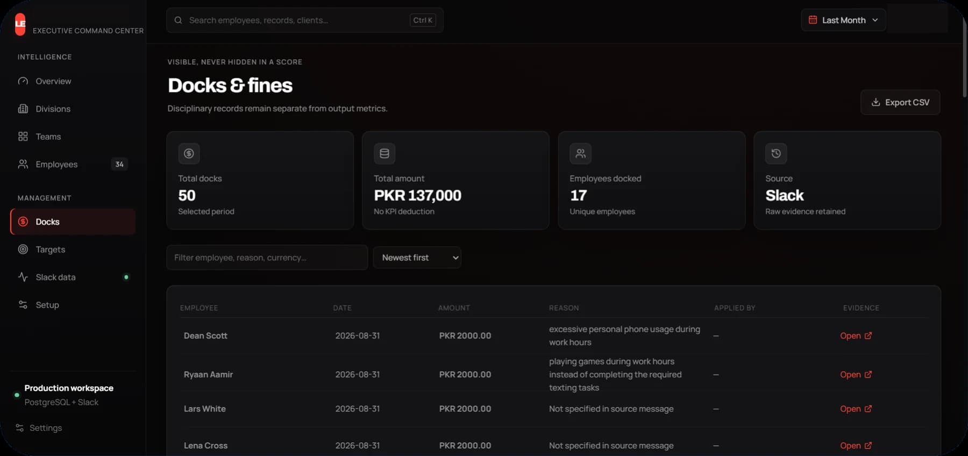Click the PKR 137,000 total amount value
The width and height of the screenshot is (968, 456).
pyautogui.click(x=418, y=195)
